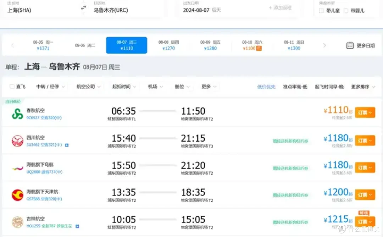Expand the 机场 airport filter dropdown
Screen dimensions: 383x237
tap(155, 87)
